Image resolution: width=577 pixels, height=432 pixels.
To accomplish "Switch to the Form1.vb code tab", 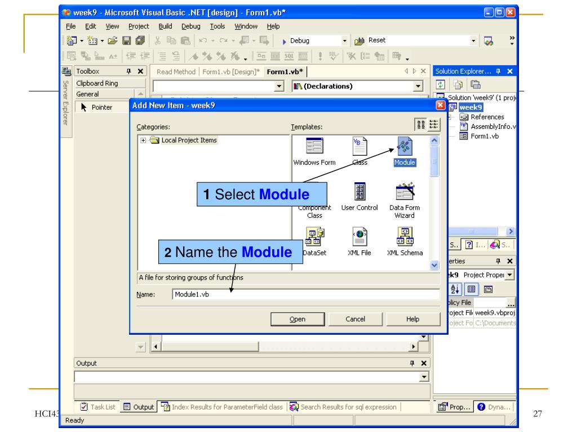I will pos(285,71).
